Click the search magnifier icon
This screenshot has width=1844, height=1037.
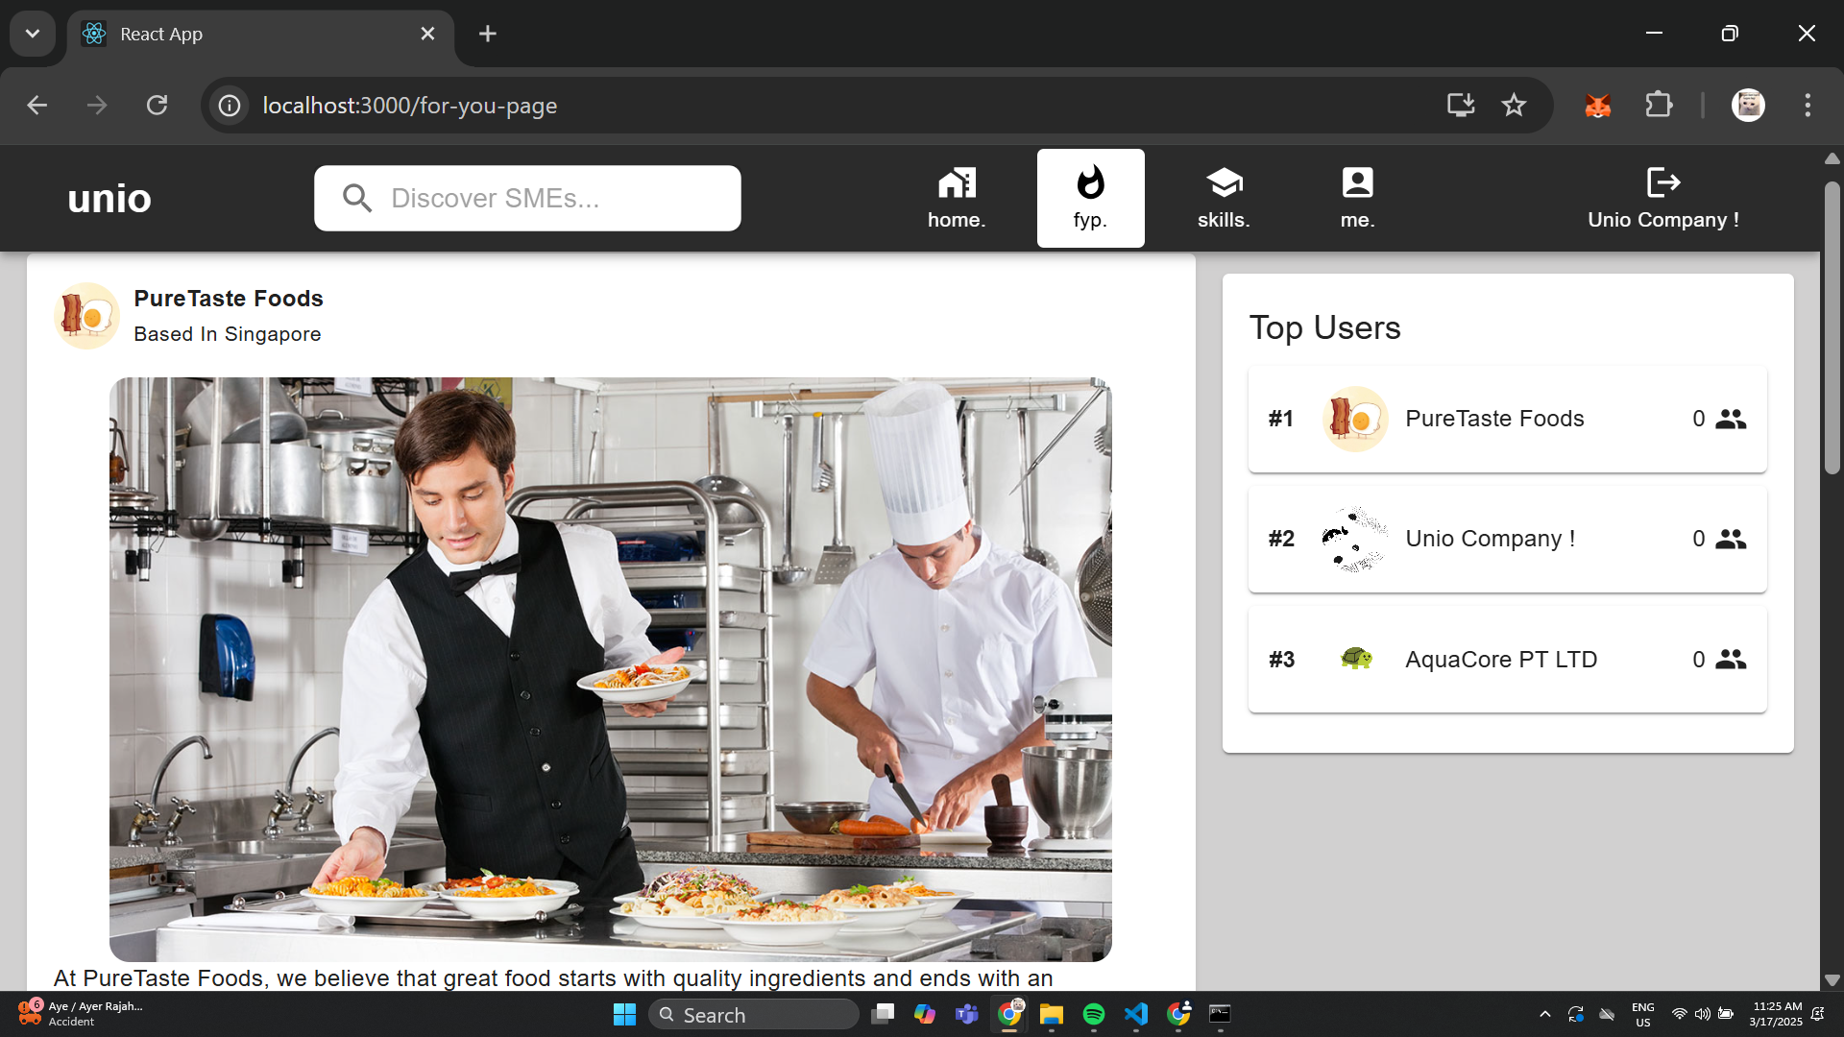point(357,198)
